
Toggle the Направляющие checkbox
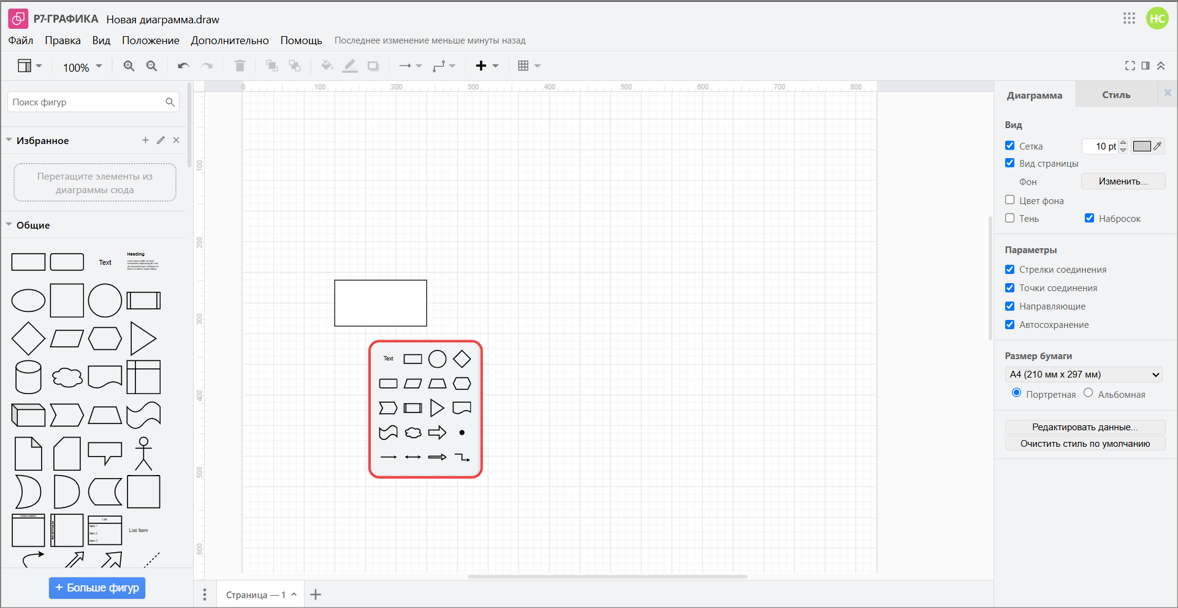pos(1010,306)
